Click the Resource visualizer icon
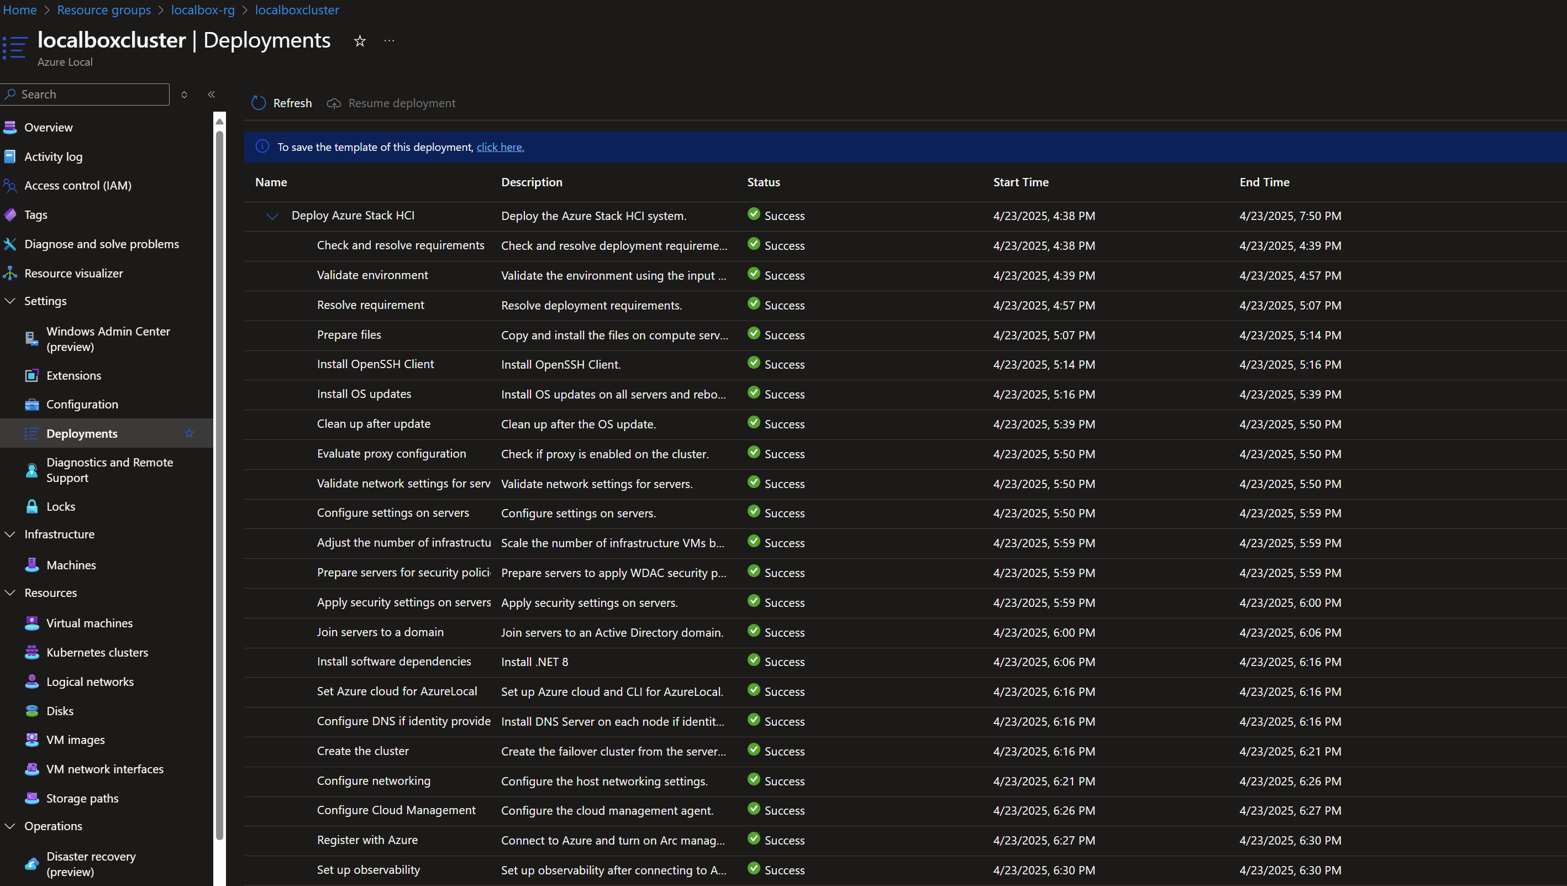1567x886 pixels. (x=10, y=273)
